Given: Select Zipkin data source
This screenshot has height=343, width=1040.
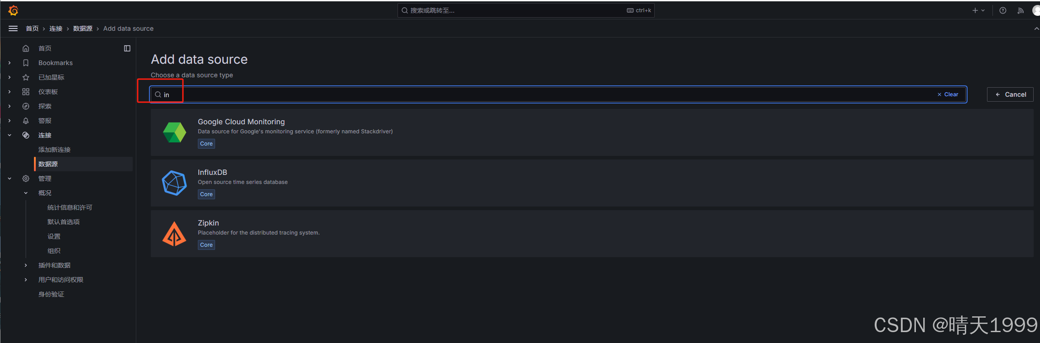Looking at the screenshot, I should point(592,234).
